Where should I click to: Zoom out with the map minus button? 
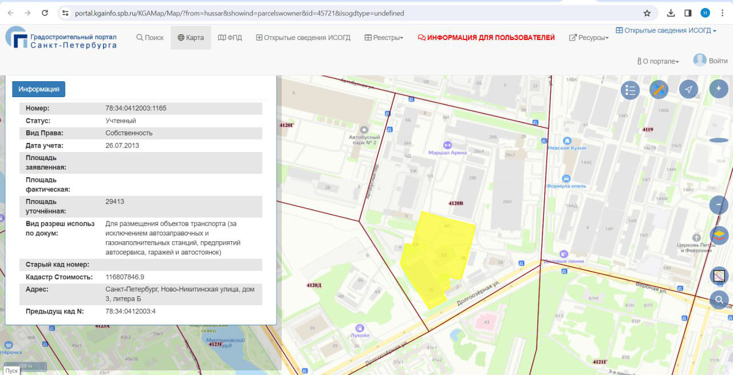click(x=719, y=205)
